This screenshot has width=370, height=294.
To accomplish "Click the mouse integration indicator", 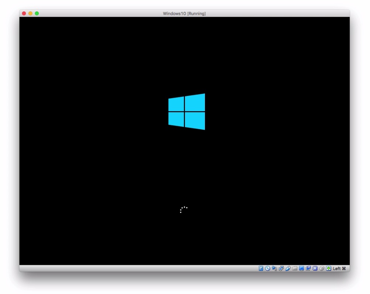I will coord(322,268).
